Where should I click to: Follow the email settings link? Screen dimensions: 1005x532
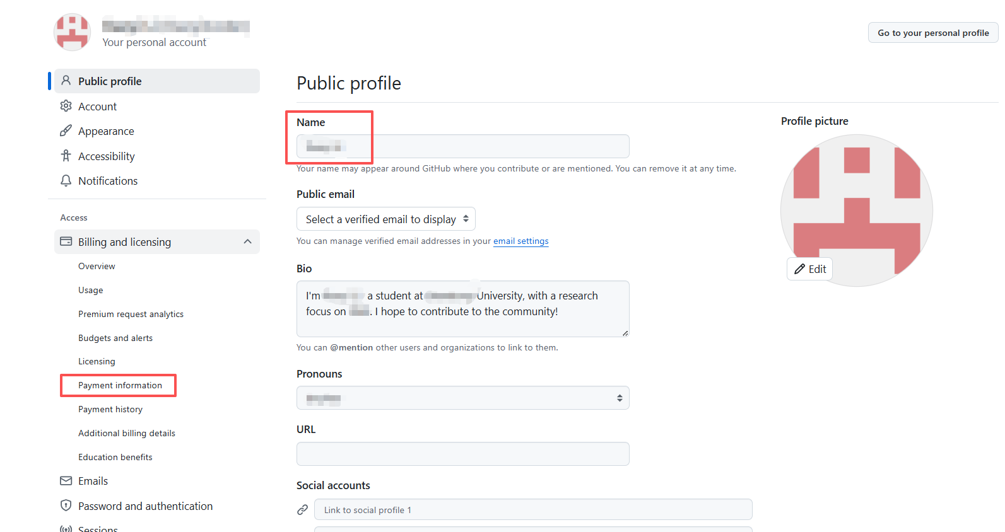521,241
